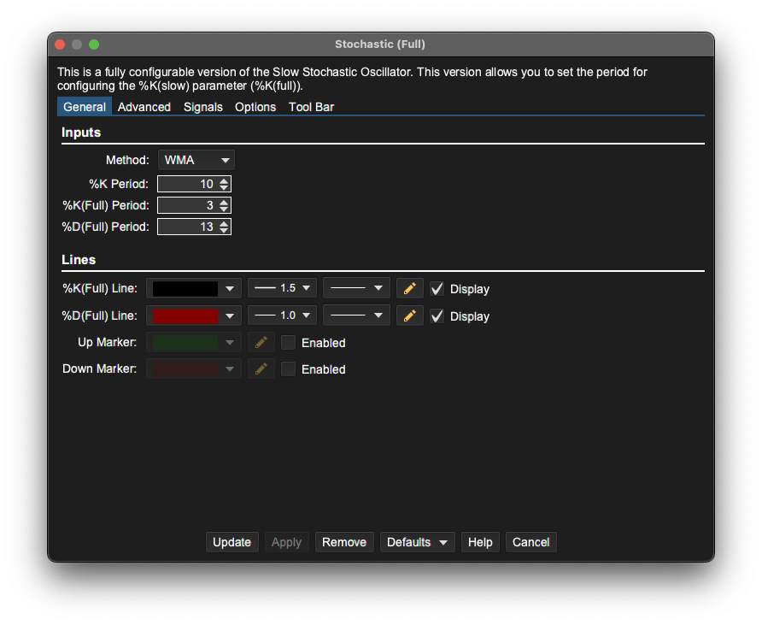Screen dimensions: 762x625
Task: Open %D(Full) Line dash style dropdown
Action: pyautogui.click(x=356, y=315)
